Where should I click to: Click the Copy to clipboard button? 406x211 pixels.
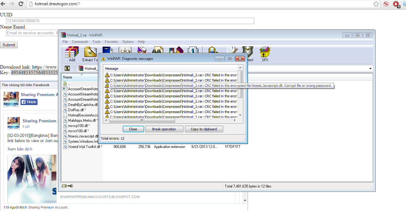click(x=204, y=129)
